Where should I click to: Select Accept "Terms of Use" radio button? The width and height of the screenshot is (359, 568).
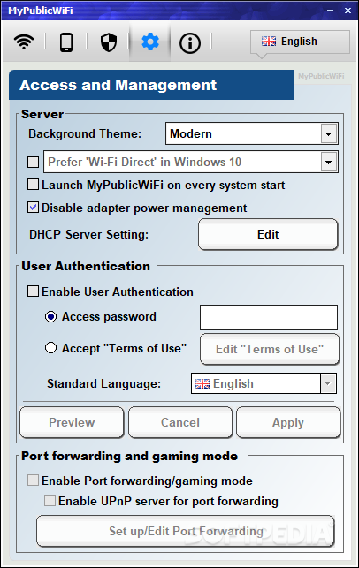pyautogui.click(x=50, y=348)
